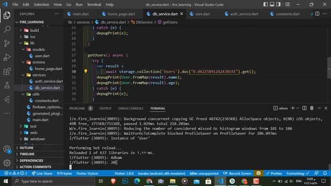The image size is (331, 186).
Task: Open Run and Debug view
Action: (x=7, y=57)
